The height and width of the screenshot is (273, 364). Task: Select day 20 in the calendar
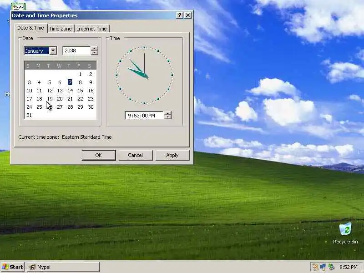60,99
